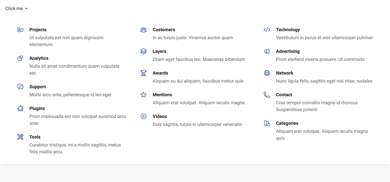This screenshot has width=390, height=182.
Task: Click "Cras tempor convallis magna id rhoncus."
Action: click(x=317, y=103)
